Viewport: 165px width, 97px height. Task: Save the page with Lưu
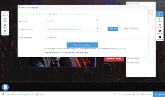click(136, 94)
